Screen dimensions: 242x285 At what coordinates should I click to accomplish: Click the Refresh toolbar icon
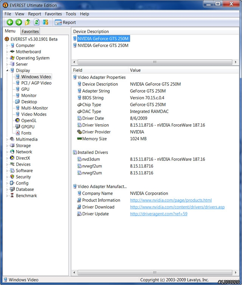(x=37, y=22)
